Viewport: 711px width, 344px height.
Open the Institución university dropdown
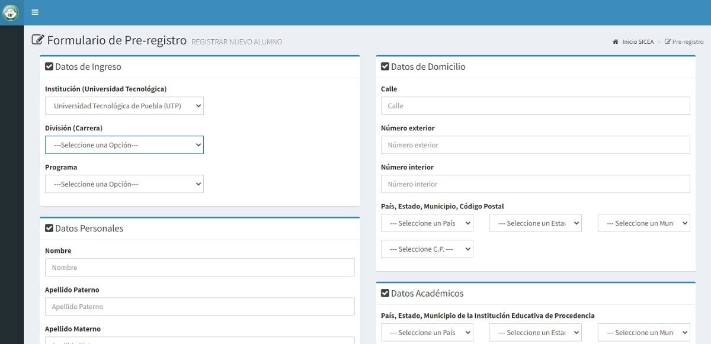[124, 106]
